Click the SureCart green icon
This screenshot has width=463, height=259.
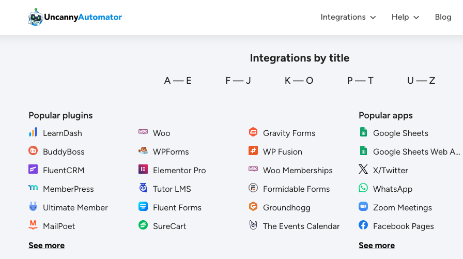tap(143, 225)
